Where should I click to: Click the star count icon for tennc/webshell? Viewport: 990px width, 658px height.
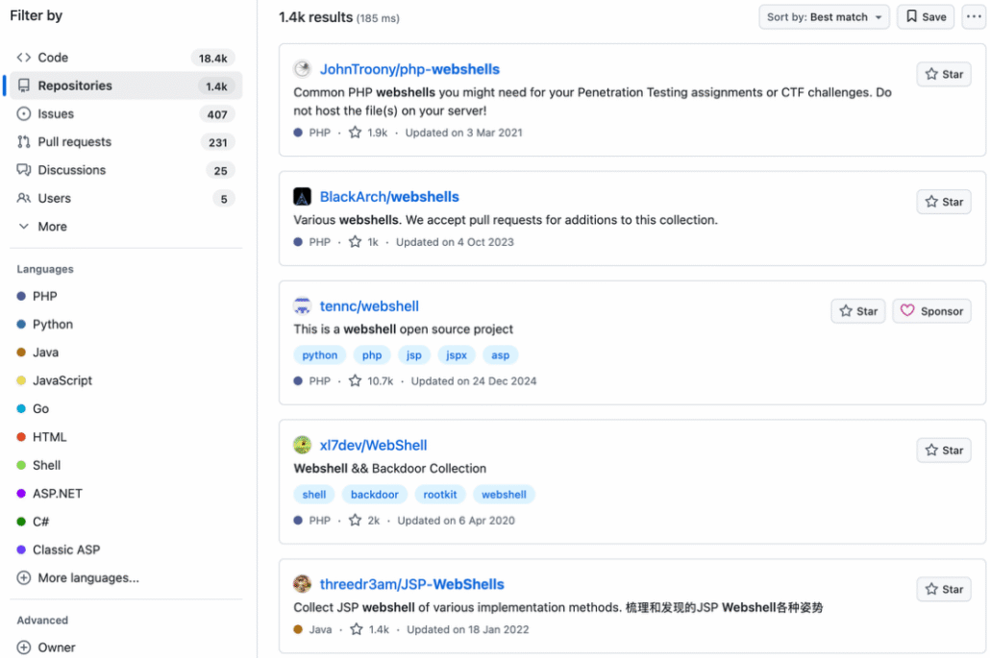click(356, 381)
